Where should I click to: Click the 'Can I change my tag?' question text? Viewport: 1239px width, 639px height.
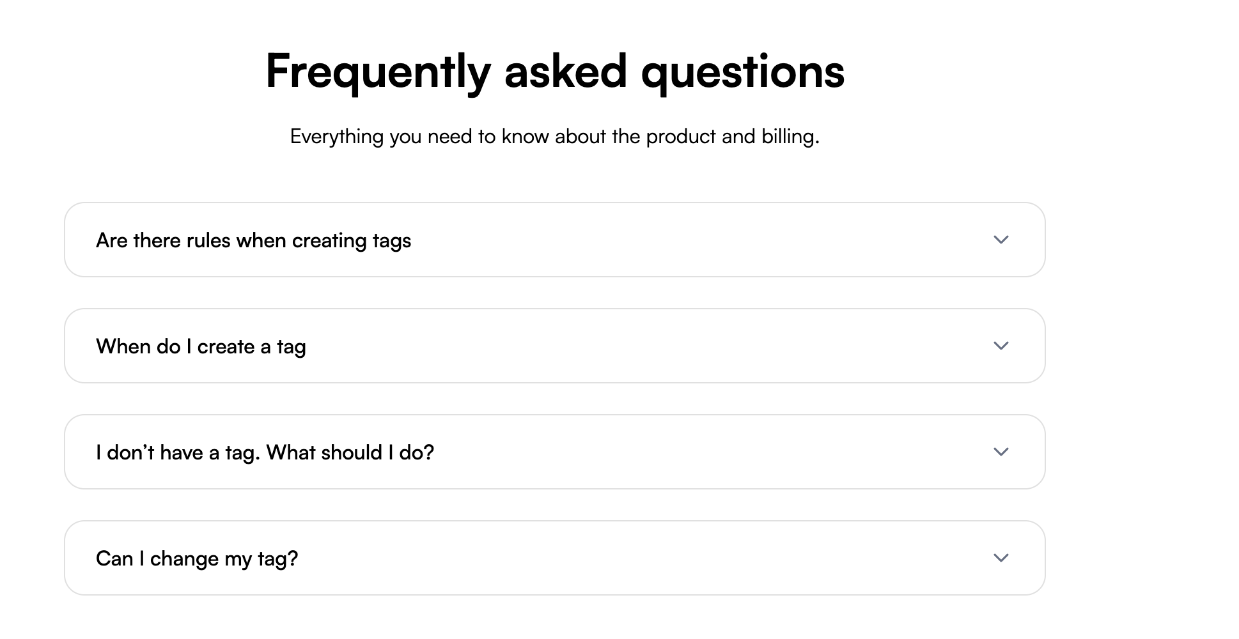click(197, 558)
